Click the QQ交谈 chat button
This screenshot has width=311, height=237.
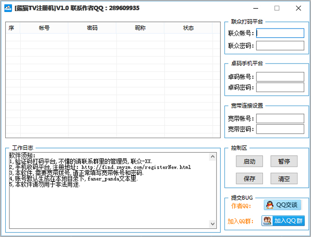pos(282,205)
